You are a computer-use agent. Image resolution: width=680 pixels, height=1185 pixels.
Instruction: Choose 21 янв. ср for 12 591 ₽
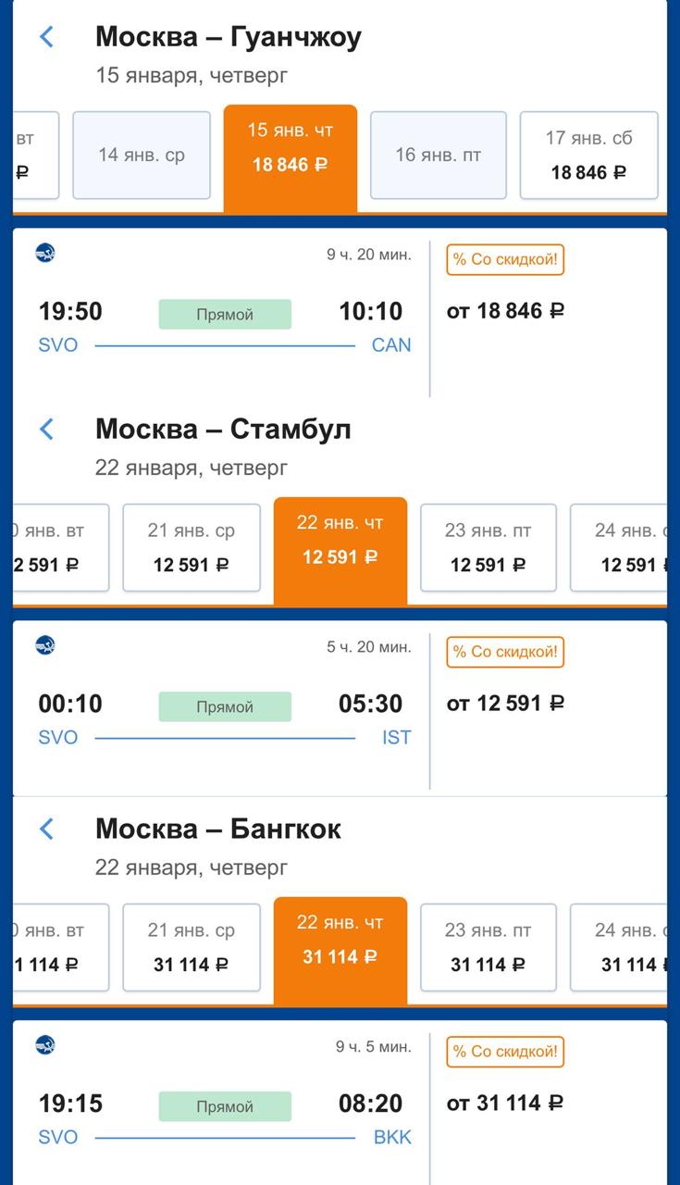tap(192, 547)
